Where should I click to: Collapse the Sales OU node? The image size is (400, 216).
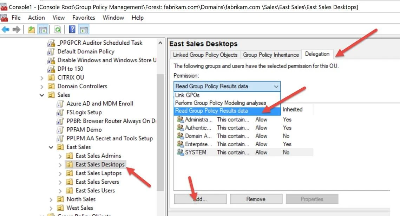pos(42,95)
